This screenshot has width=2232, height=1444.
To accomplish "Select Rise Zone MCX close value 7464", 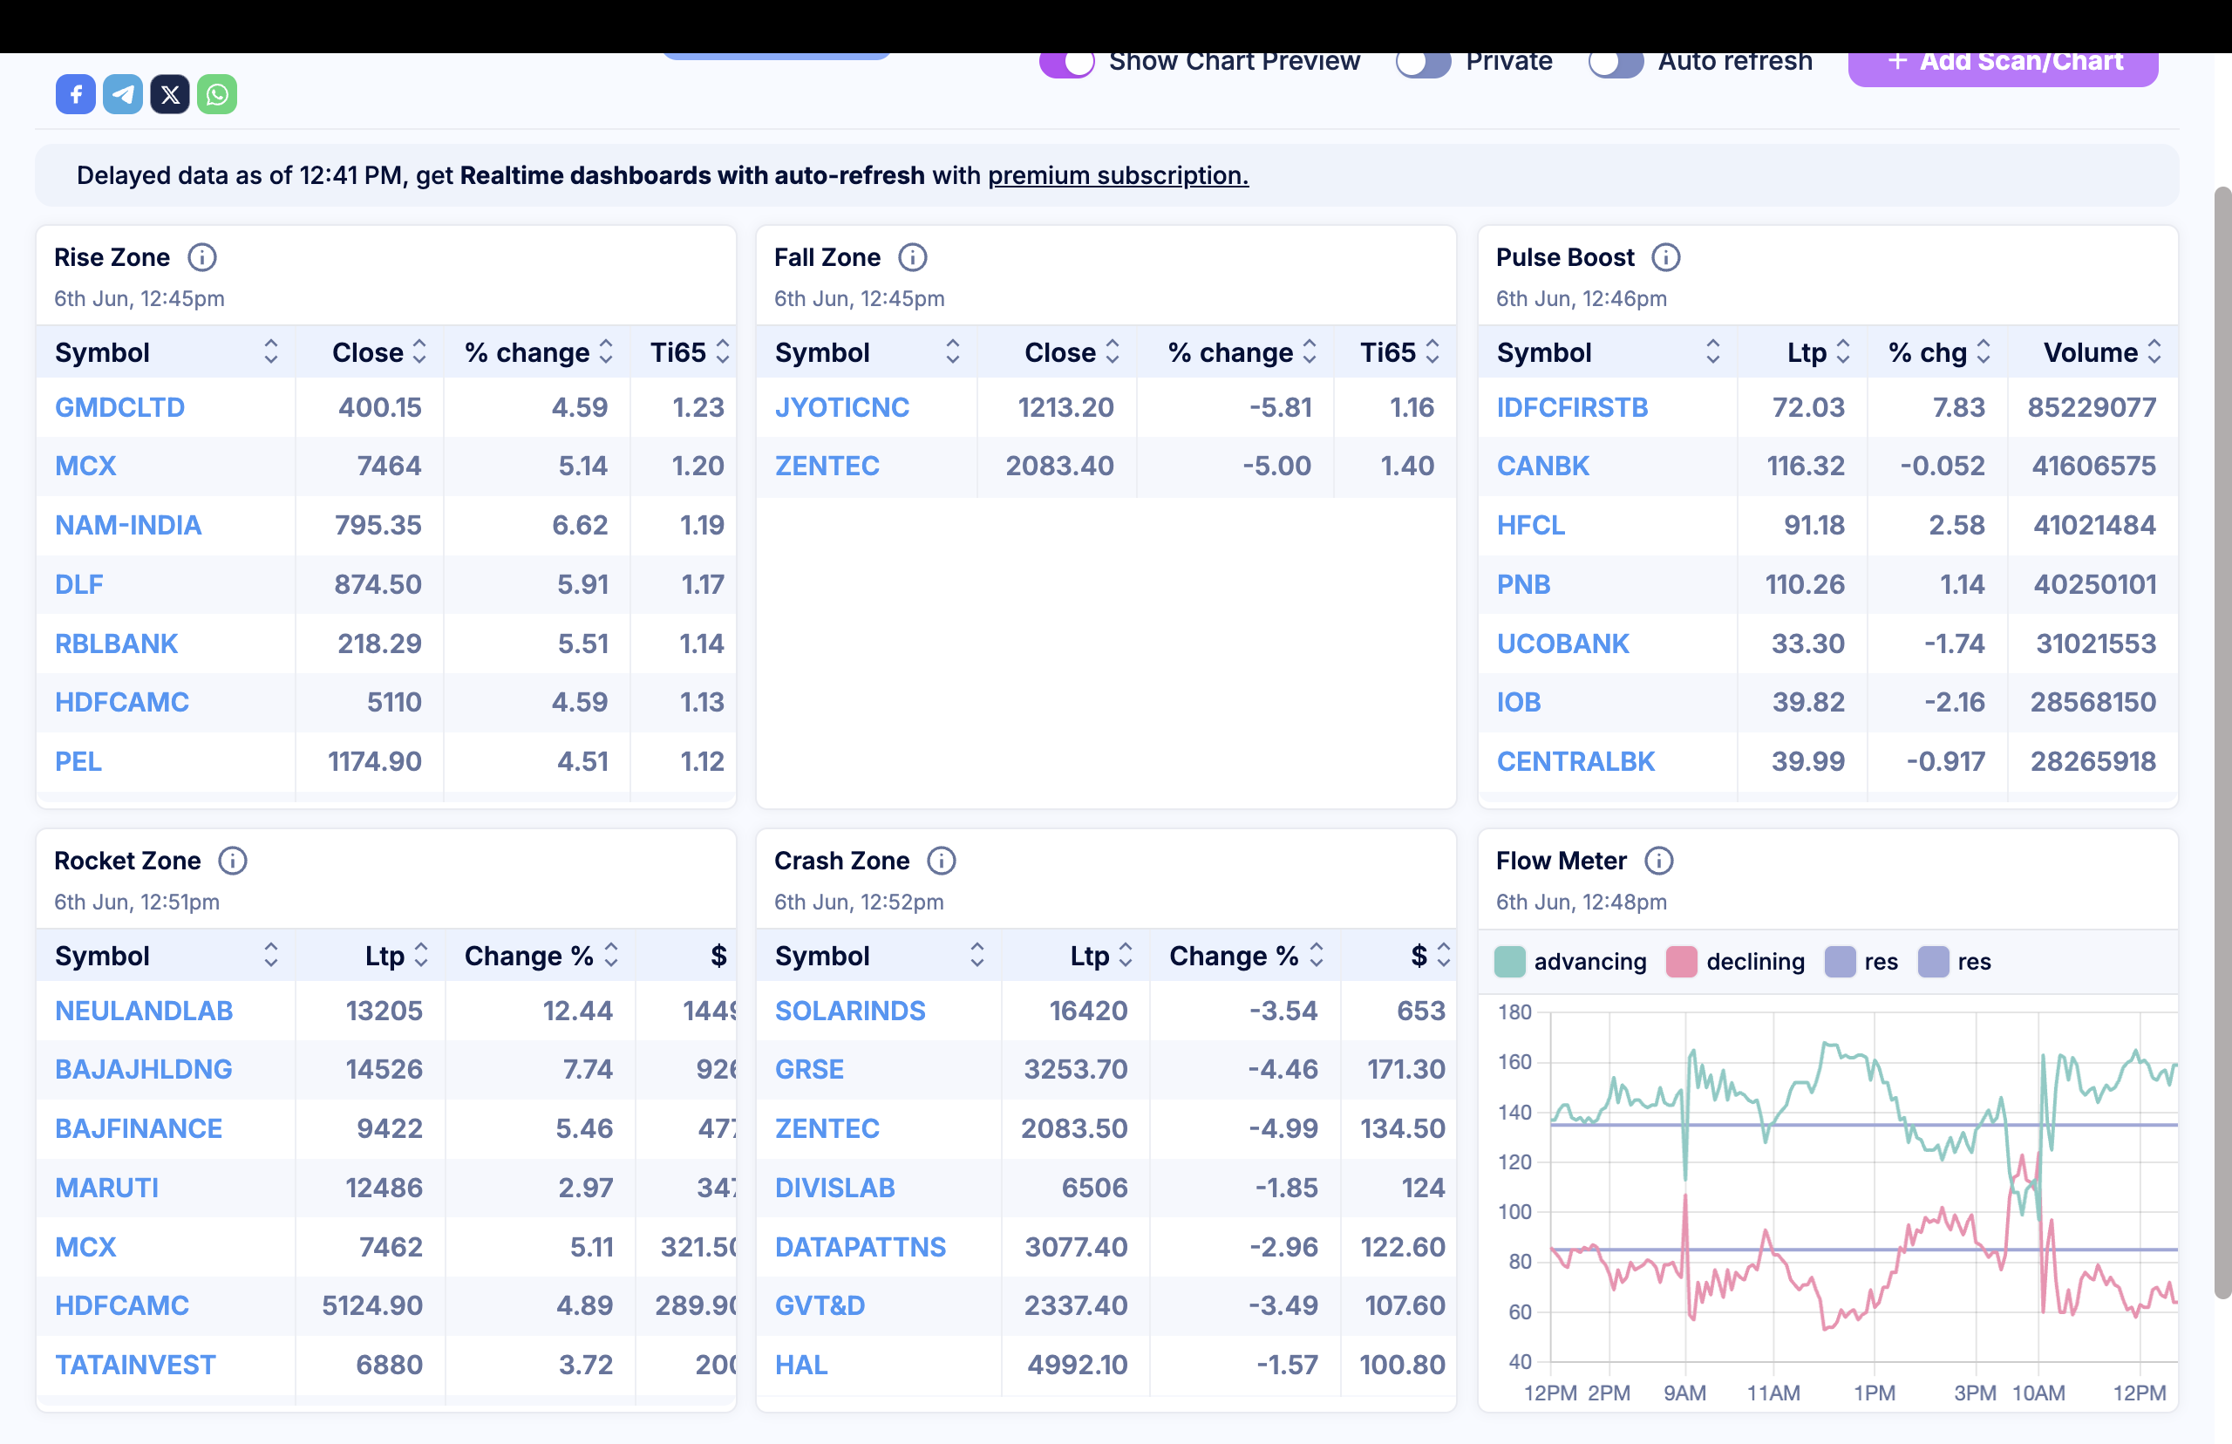I will [x=389, y=466].
